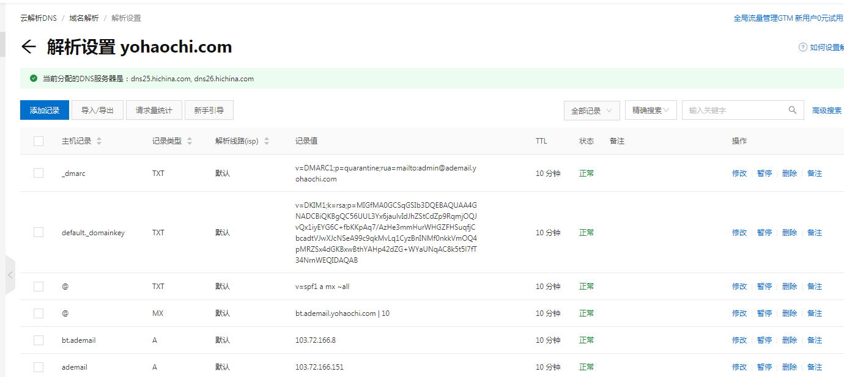Click the 添加记录 button
Viewport: 844px width, 377px height.
coord(45,111)
